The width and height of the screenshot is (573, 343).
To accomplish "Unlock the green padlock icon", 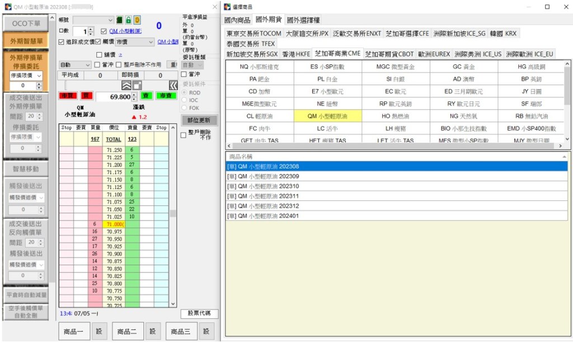I will 129,20.
